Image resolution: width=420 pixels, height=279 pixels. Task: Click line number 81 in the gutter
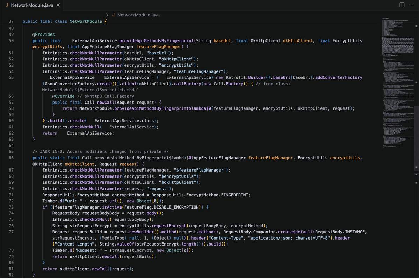coord(10,269)
